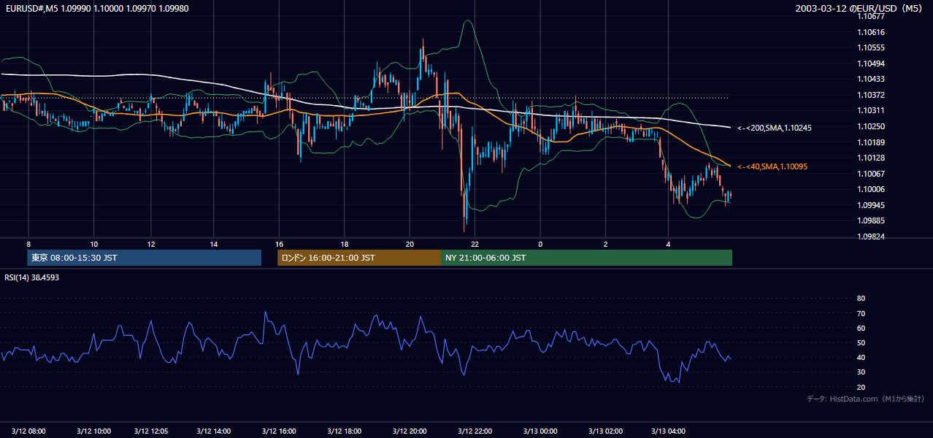Click hour tick 16 under price chart
933x438 pixels.
[x=279, y=244]
